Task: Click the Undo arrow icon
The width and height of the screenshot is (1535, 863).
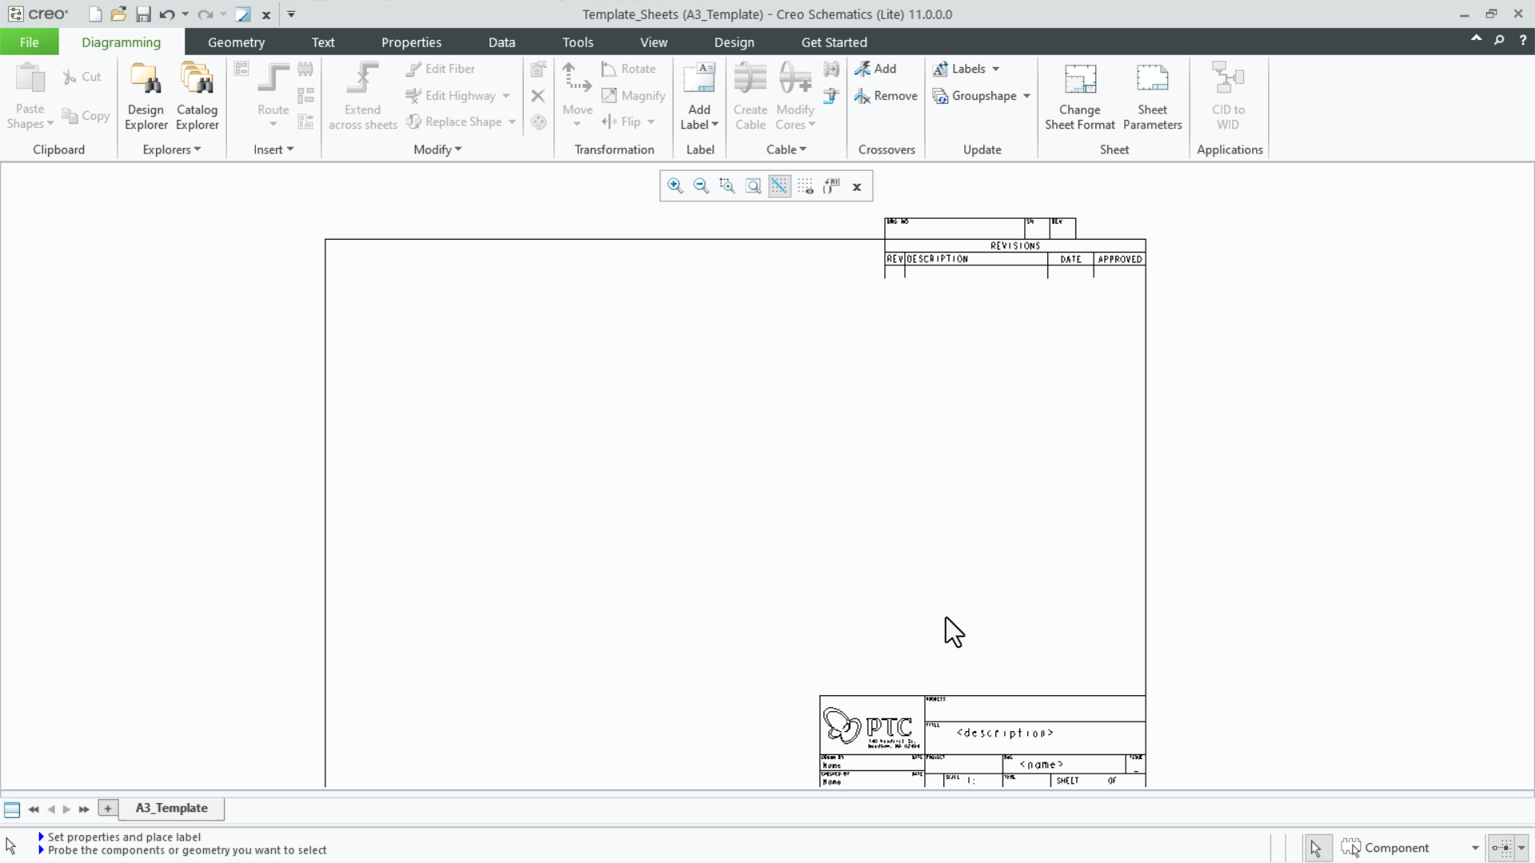Action: coord(166,14)
